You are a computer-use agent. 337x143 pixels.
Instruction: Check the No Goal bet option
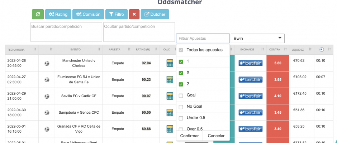pyautogui.click(x=181, y=107)
